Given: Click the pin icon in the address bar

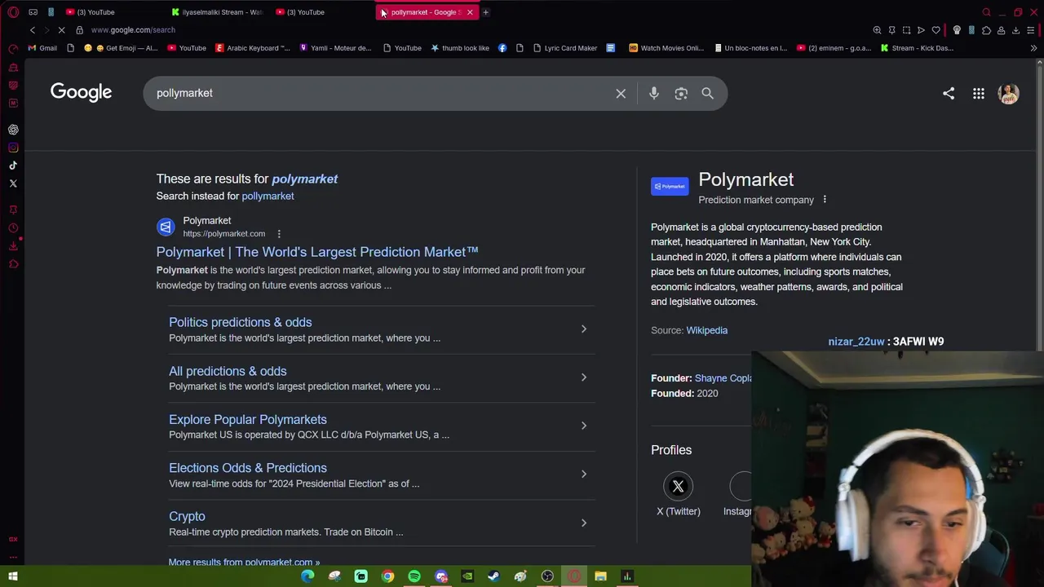Looking at the screenshot, I should [891, 30].
